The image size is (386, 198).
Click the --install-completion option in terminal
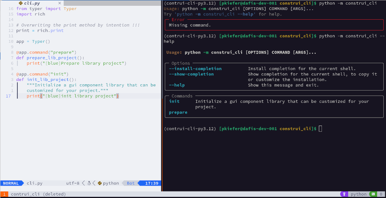click(195, 69)
